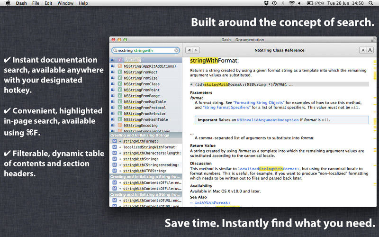
Task: Click the function icon beside NSStringFromClass
Action: [120, 84]
